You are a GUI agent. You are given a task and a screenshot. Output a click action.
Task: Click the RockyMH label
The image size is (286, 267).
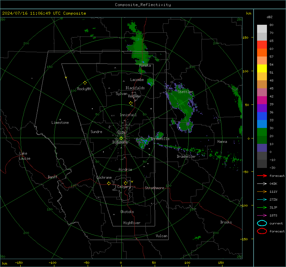84,89
